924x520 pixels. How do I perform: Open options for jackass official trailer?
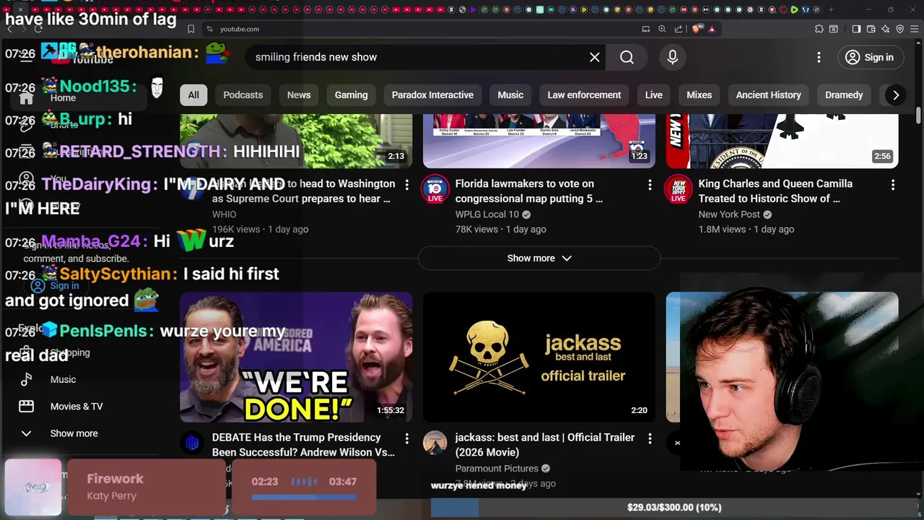tap(650, 438)
